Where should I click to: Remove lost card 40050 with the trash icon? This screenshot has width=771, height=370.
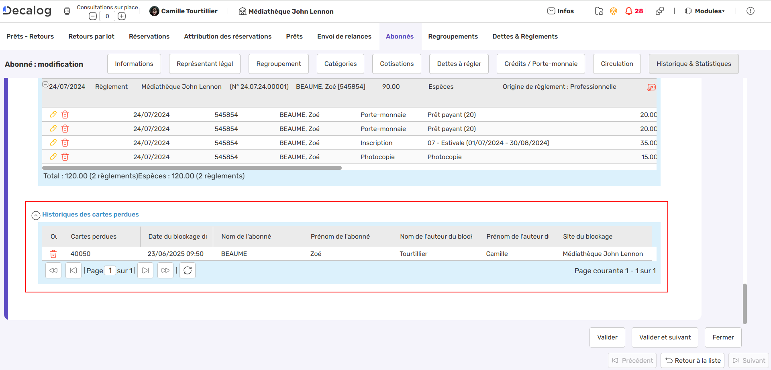(x=53, y=254)
